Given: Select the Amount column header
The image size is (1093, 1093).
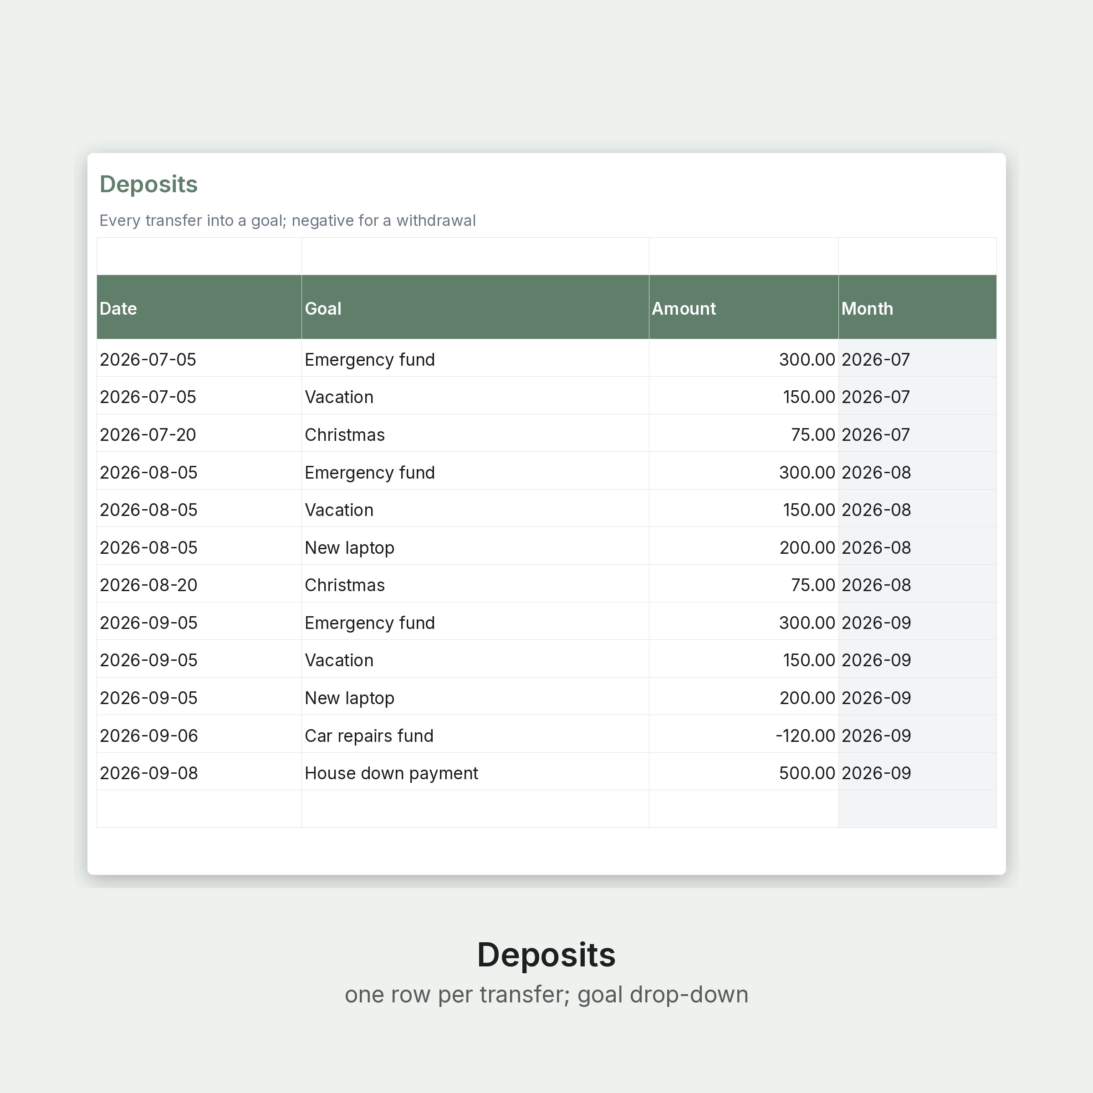Looking at the screenshot, I should click(744, 307).
